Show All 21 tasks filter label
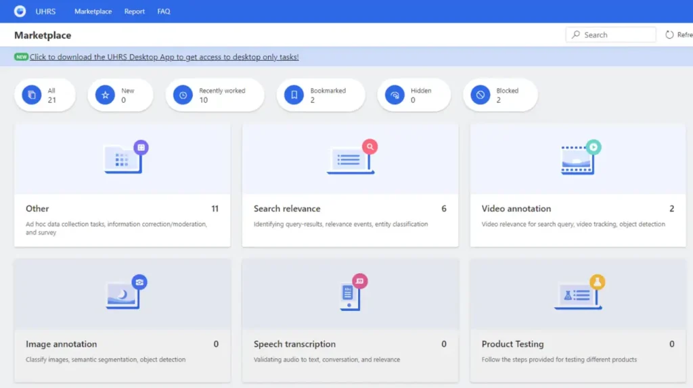Viewport: 693px width, 388px height. tap(51, 95)
